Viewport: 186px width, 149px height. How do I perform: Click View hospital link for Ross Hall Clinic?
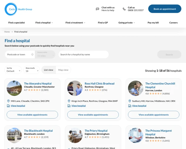point(78,106)
